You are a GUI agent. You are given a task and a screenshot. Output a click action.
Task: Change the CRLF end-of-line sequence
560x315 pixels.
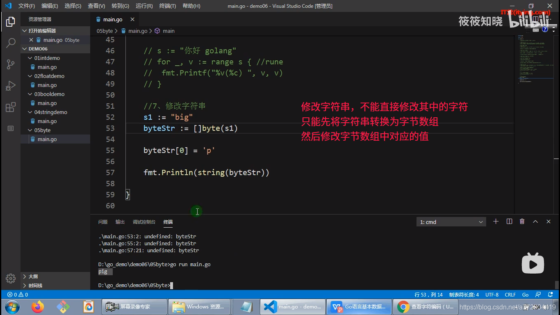tap(510, 294)
